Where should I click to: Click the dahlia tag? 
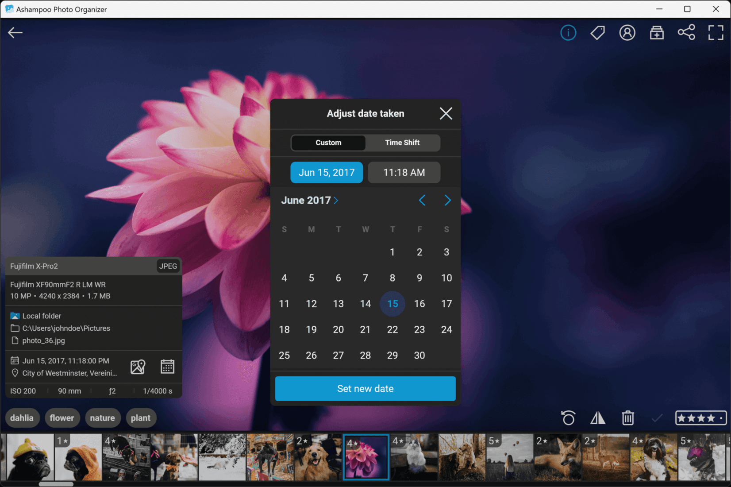[22, 417]
